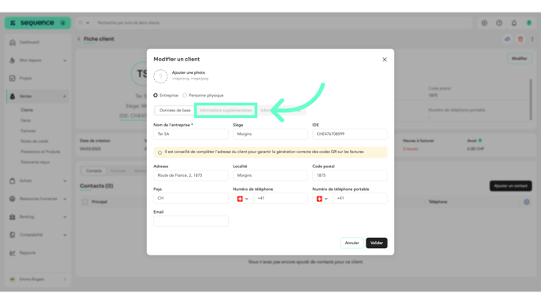Select the Entreprise radio button
The height and width of the screenshot is (304, 541).
[156, 96]
